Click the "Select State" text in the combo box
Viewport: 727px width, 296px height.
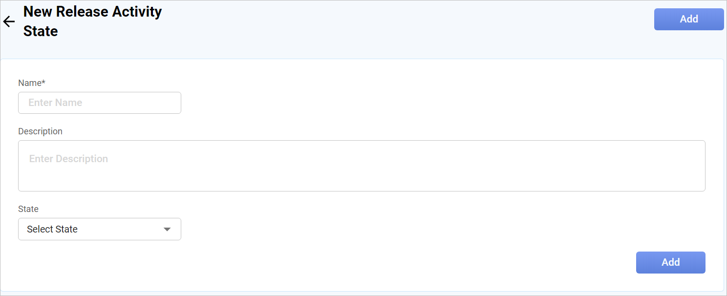[52, 229]
